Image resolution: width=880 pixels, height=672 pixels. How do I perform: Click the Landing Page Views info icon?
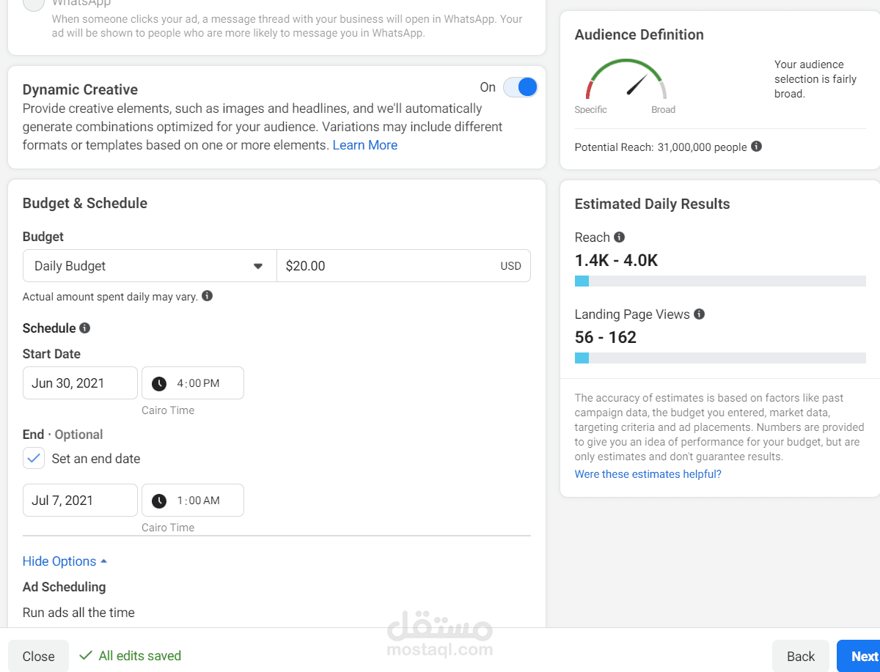pos(699,314)
